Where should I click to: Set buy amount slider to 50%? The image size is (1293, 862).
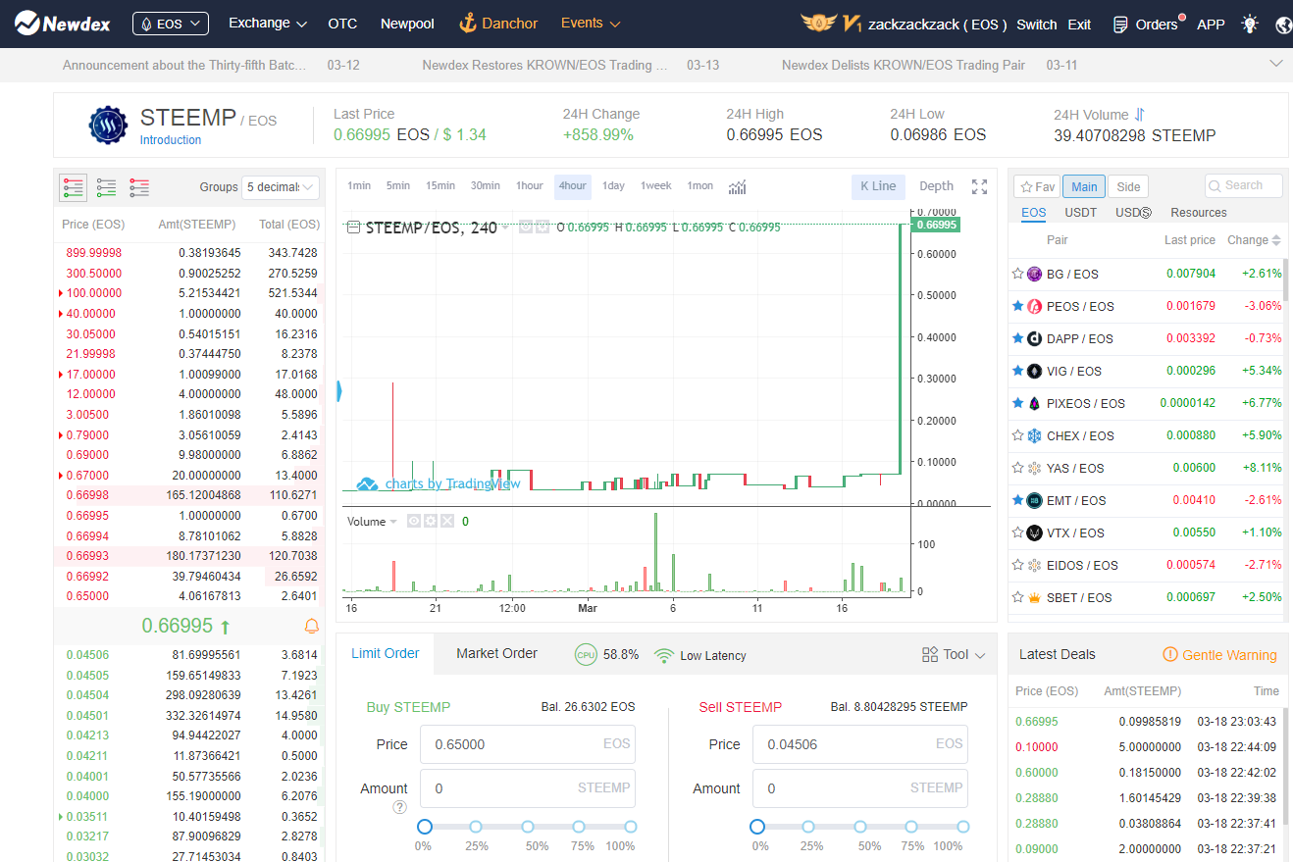pos(528,827)
